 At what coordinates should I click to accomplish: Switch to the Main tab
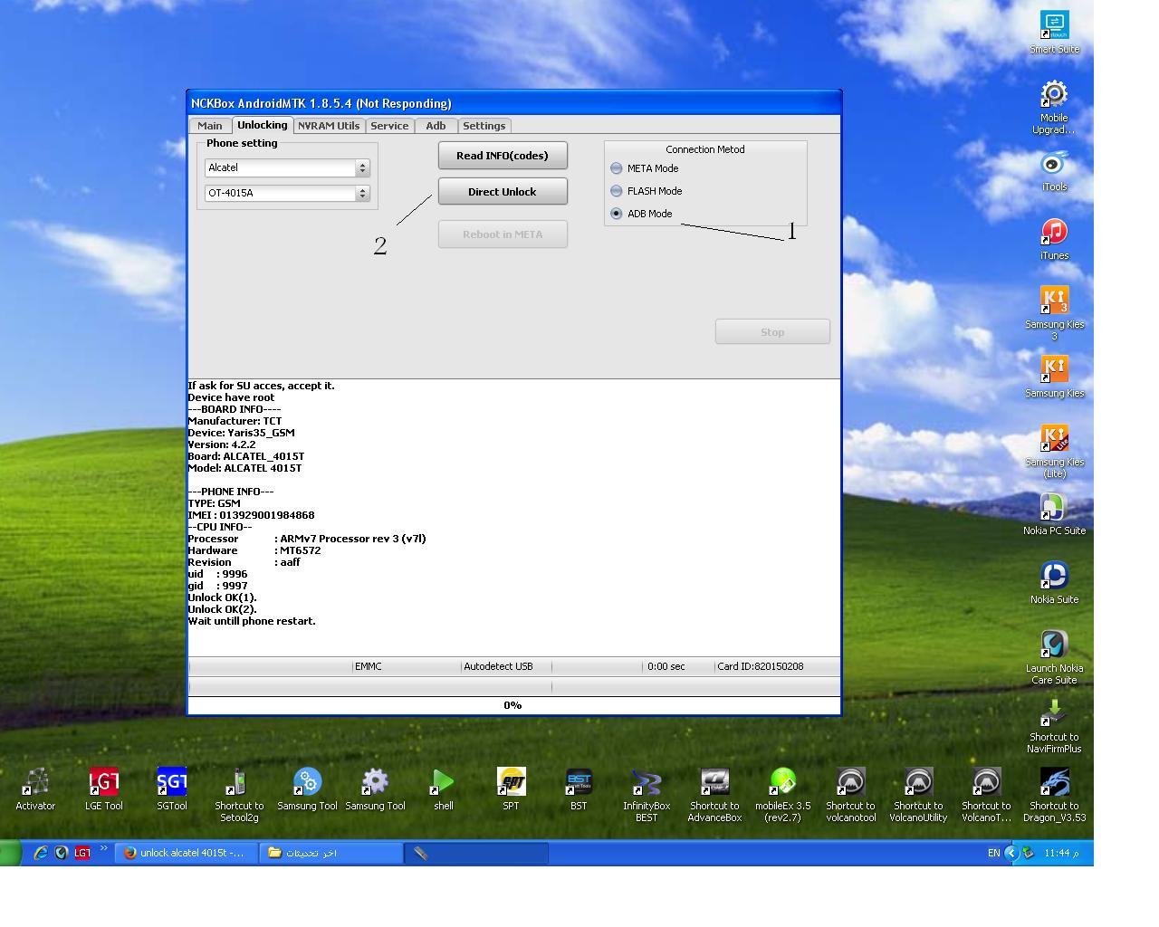[x=210, y=126]
